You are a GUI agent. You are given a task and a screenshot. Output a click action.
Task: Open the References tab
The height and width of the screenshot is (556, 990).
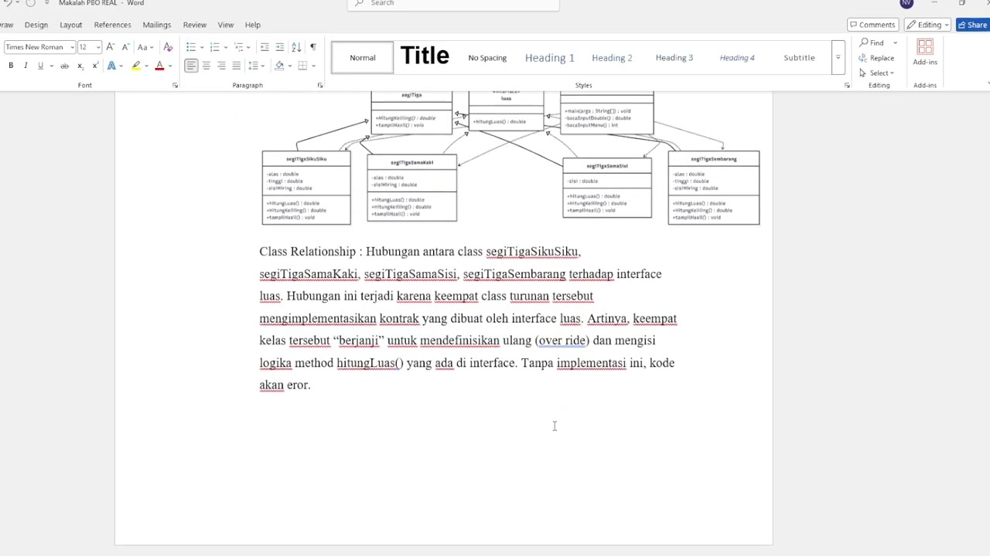coord(113,25)
